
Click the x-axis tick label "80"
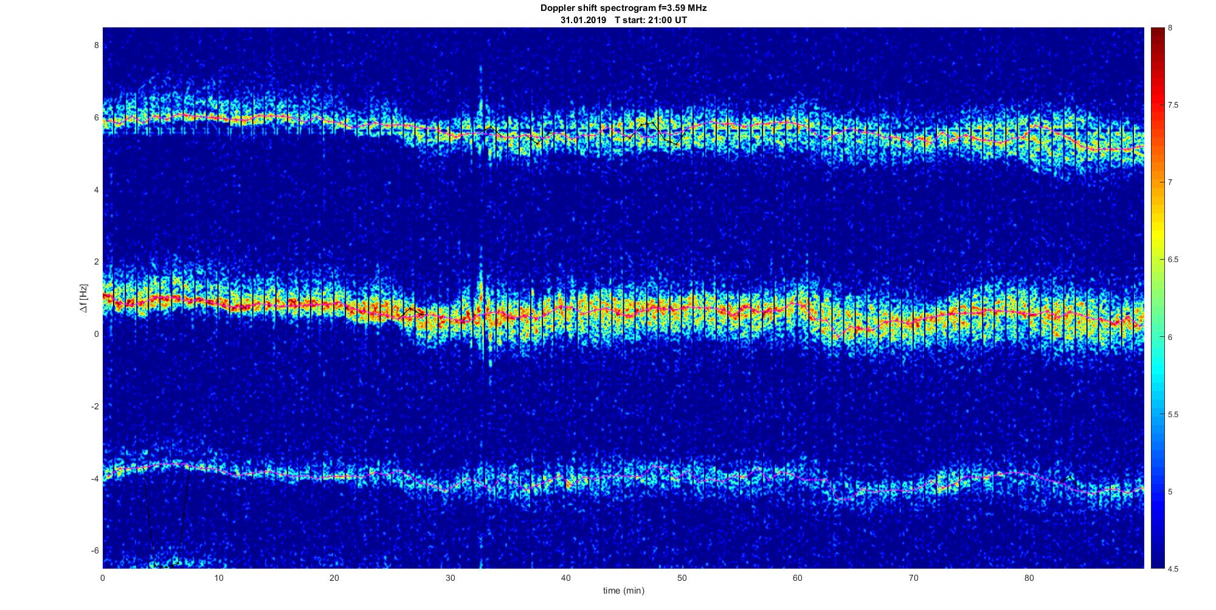pos(1029,578)
